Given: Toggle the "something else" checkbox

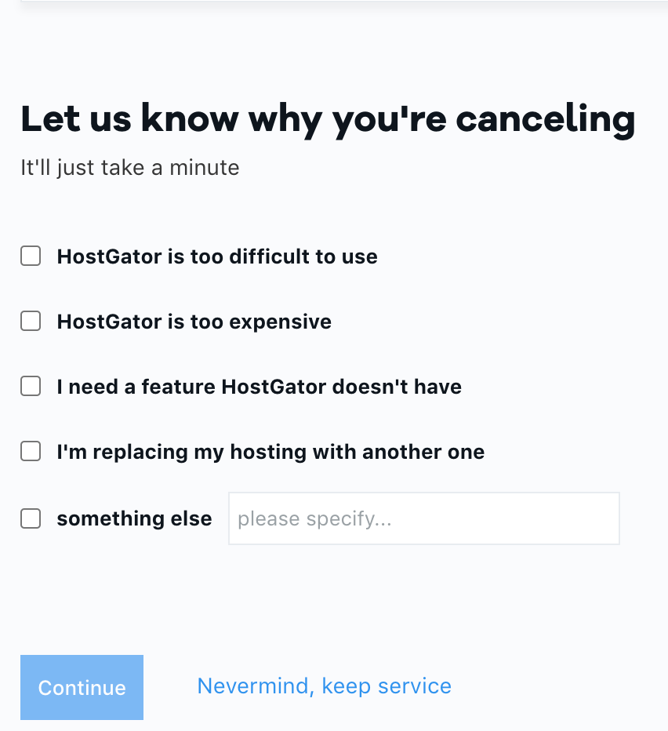Looking at the screenshot, I should [x=31, y=518].
